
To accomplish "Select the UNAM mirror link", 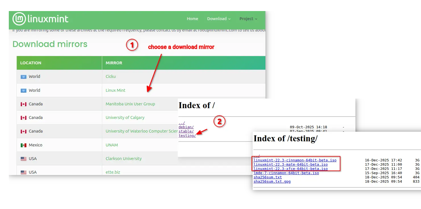I will pos(112,145).
